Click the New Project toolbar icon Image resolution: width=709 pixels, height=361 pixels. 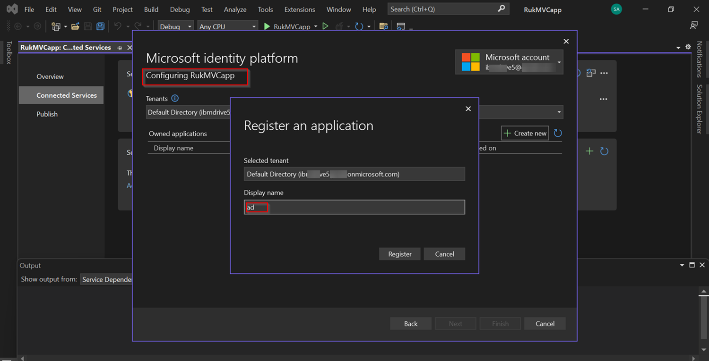tap(56, 26)
